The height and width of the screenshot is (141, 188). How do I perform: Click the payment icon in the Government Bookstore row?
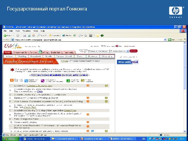(x=88, y=122)
